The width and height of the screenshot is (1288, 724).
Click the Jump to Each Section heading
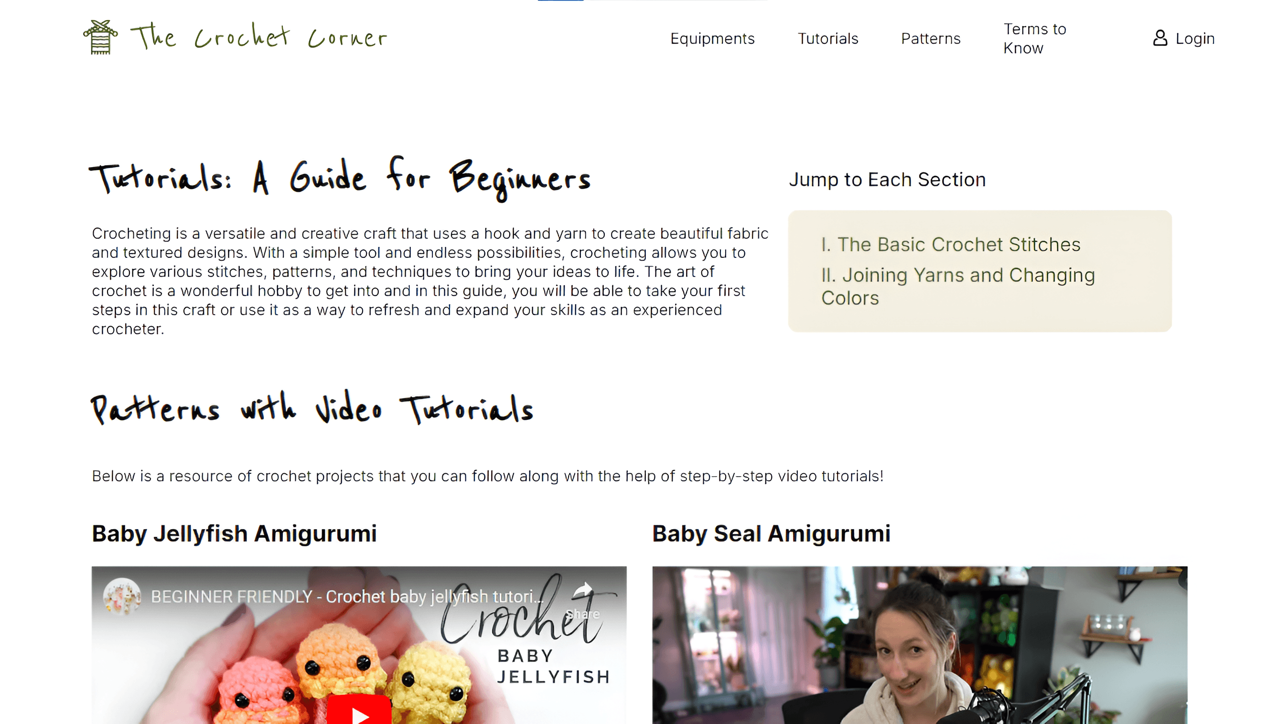(x=887, y=180)
